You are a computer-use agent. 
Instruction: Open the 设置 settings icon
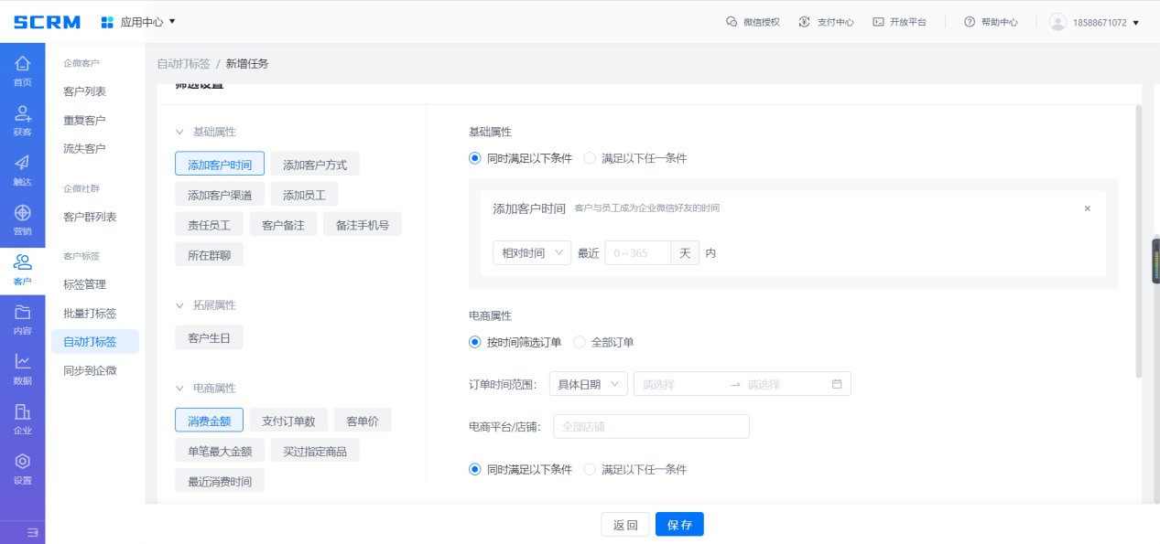coord(22,468)
